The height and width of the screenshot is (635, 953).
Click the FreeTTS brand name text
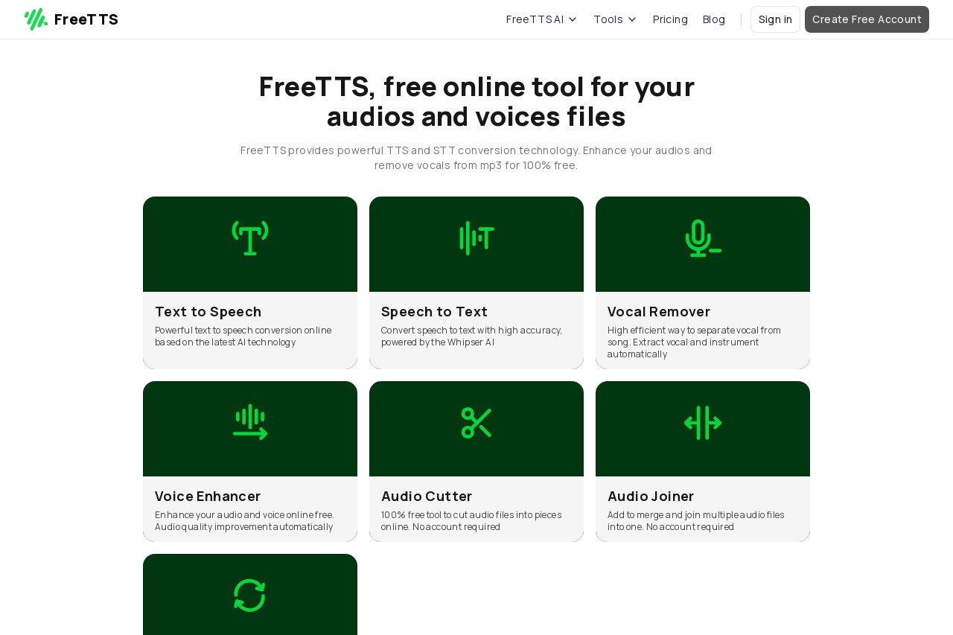86,19
